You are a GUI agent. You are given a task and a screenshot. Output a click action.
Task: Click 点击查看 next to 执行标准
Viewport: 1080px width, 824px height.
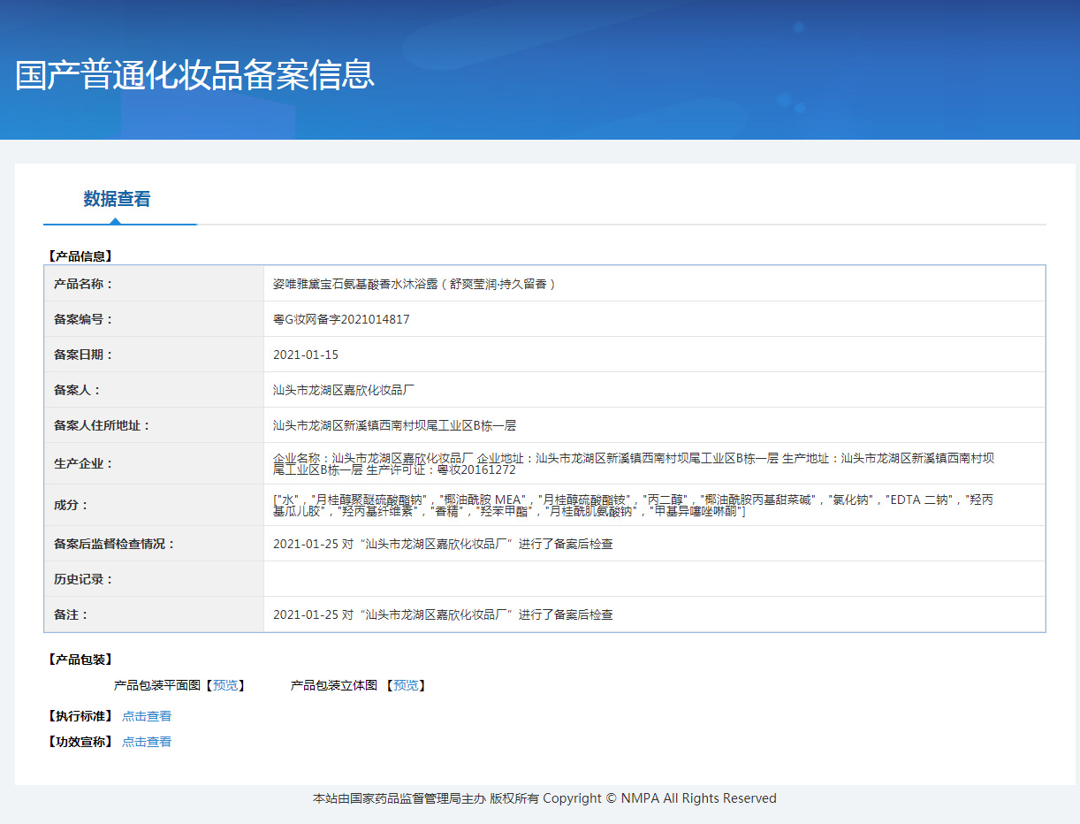(x=147, y=716)
